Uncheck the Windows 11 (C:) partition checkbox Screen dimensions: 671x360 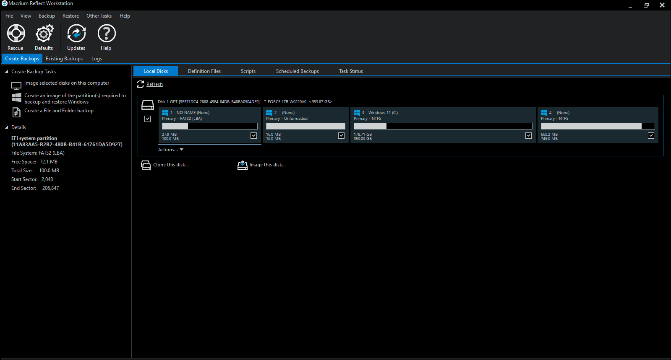(529, 135)
